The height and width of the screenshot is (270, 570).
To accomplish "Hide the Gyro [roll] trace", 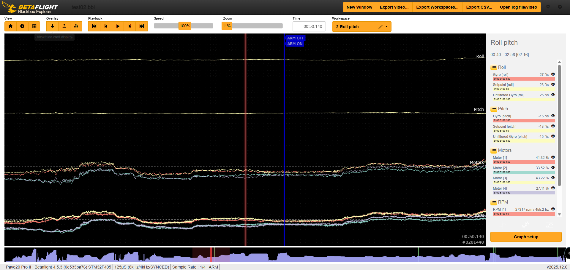I will tap(553, 74).
